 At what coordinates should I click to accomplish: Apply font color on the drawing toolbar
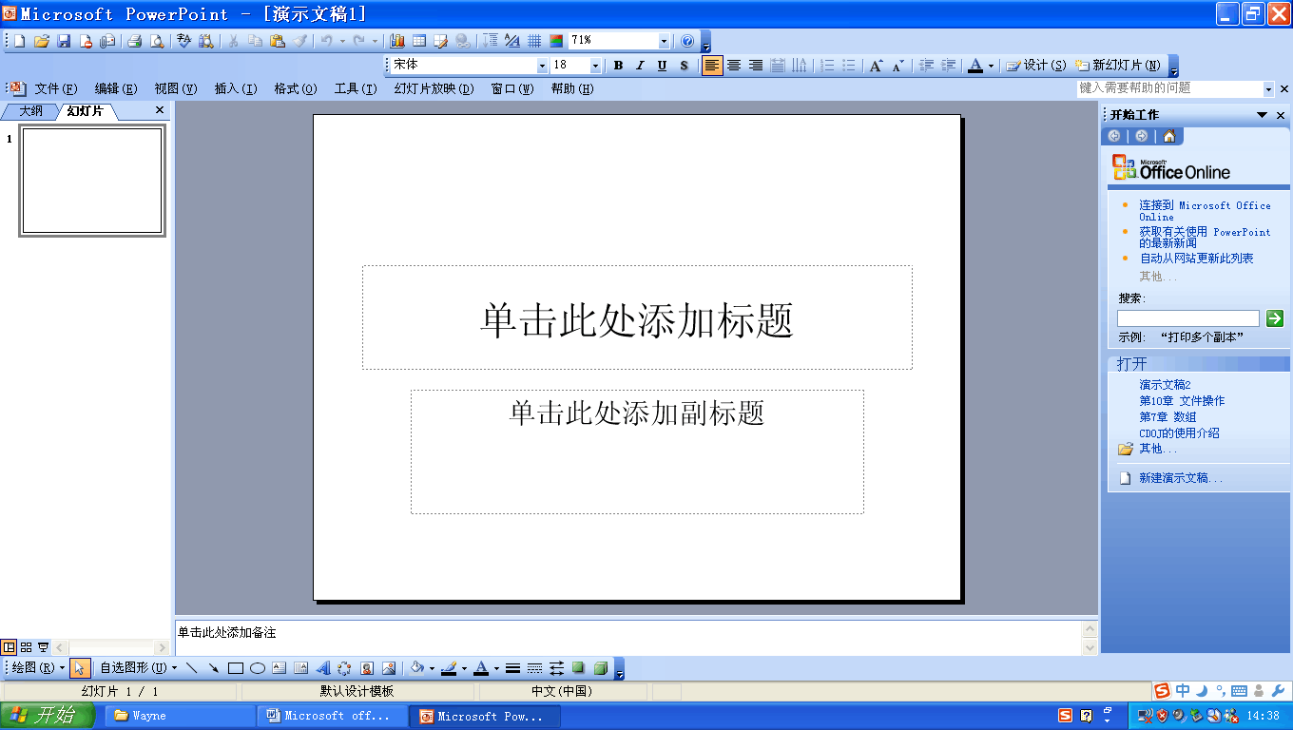click(x=481, y=668)
